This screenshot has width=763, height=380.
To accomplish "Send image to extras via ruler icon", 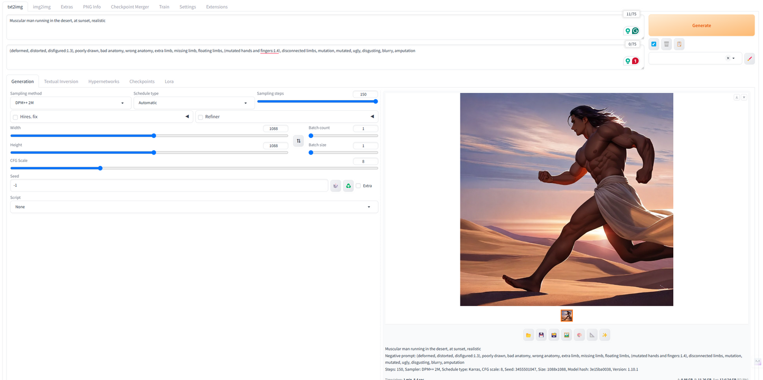I will click(x=592, y=335).
